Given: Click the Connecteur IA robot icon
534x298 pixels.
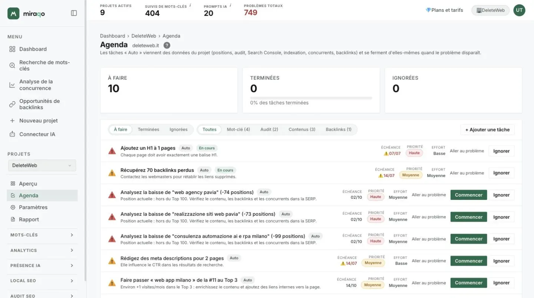Looking at the screenshot, I should point(12,134).
